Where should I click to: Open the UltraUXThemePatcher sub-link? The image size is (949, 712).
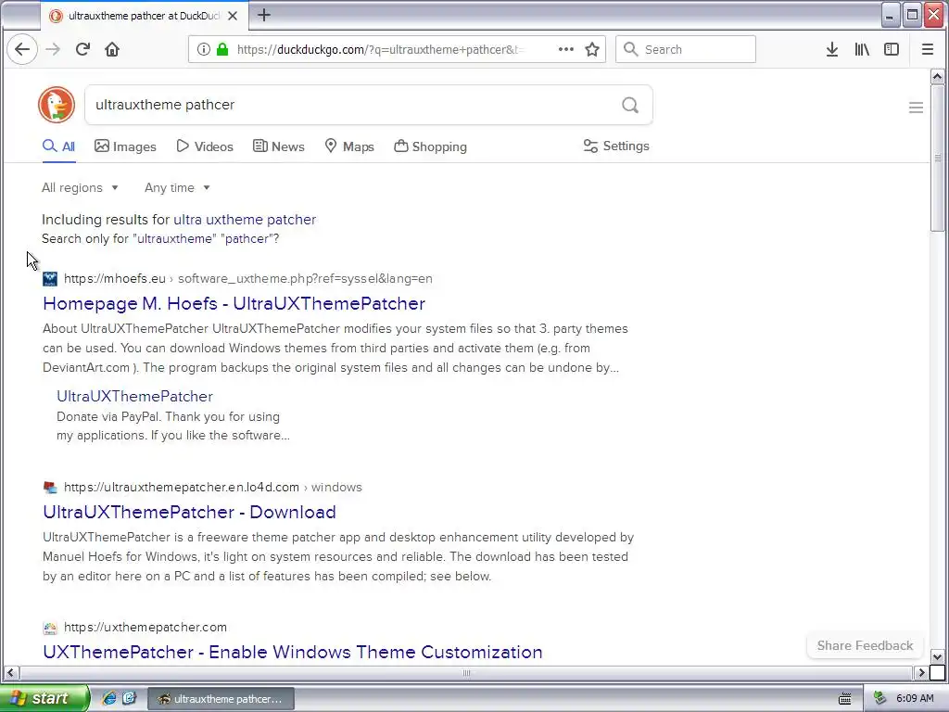pyautogui.click(x=135, y=396)
